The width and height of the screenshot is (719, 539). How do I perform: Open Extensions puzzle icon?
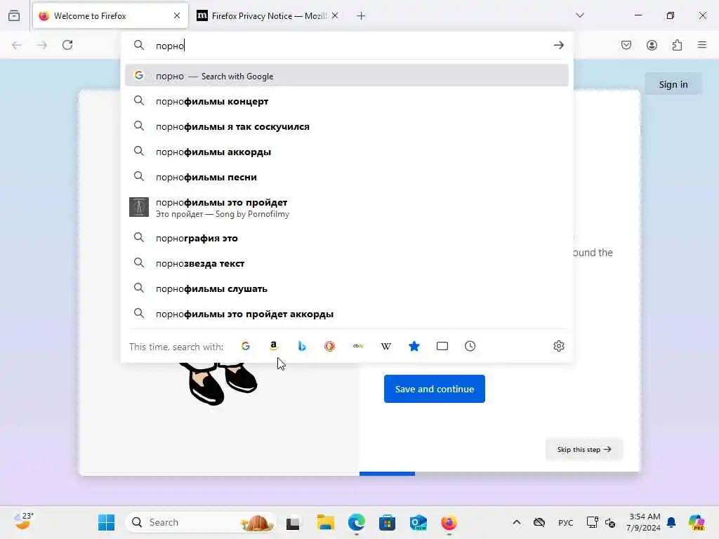click(x=678, y=45)
